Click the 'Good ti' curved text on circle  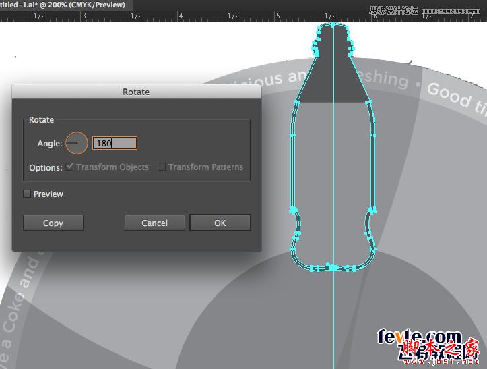point(457,99)
